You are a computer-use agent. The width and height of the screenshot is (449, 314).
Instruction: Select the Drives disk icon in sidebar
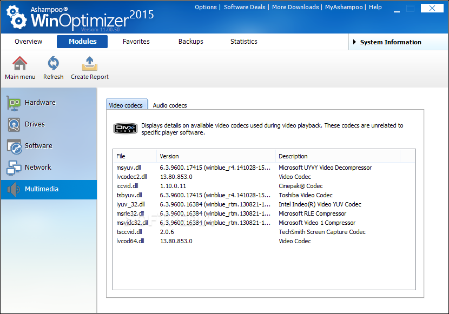click(14, 125)
